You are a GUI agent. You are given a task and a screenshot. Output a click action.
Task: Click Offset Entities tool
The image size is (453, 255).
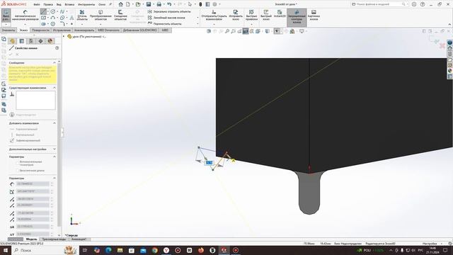120,15
